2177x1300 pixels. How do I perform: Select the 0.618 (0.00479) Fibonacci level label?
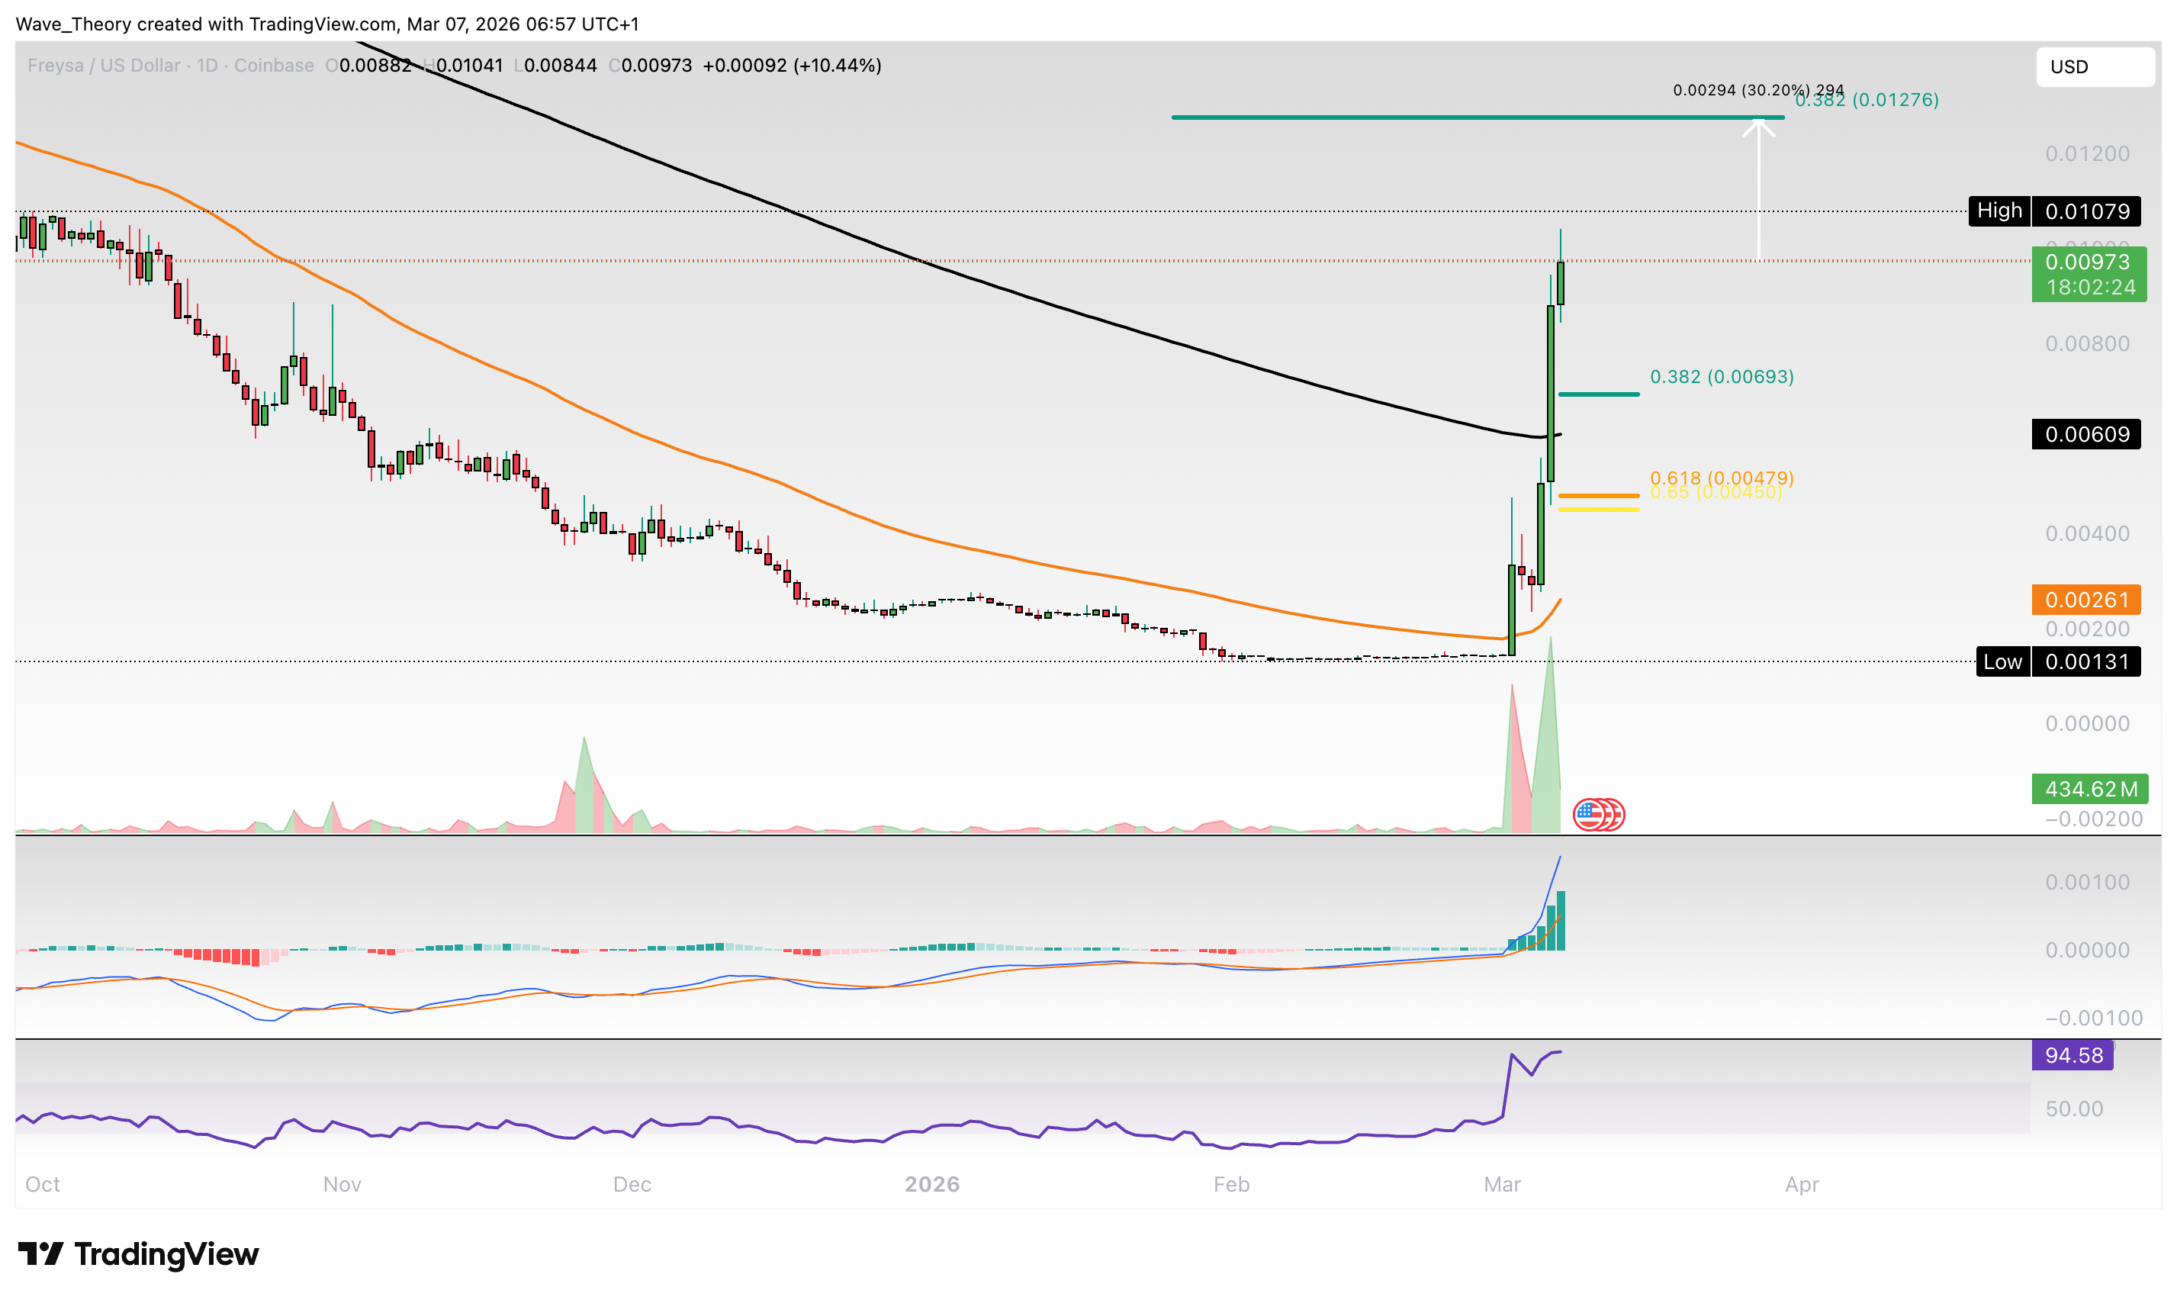click(x=1721, y=478)
